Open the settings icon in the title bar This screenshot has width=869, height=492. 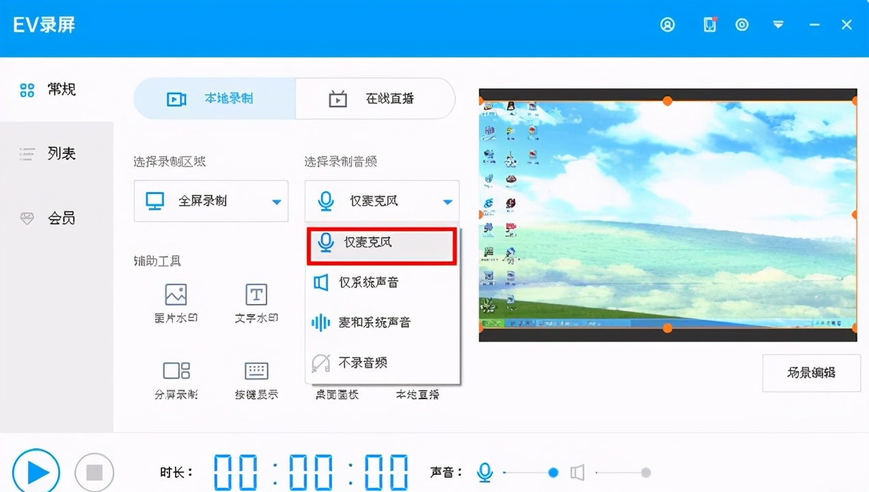tap(742, 25)
